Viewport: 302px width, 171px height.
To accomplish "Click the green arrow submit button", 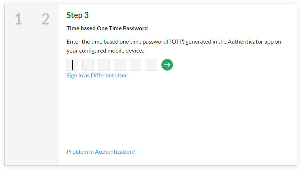I will (167, 65).
